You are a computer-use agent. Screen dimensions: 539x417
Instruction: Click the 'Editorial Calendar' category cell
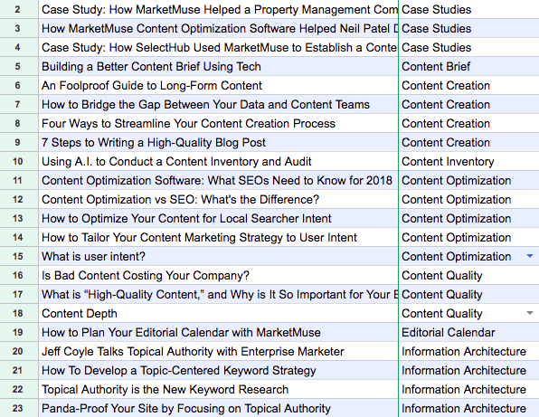pyautogui.click(x=468, y=332)
